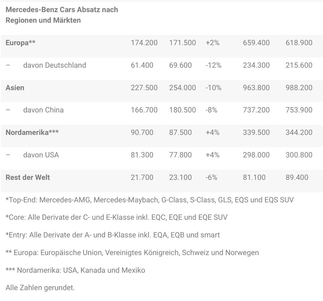Image resolution: width=323 pixels, height=301 pixels.
Task: Select the Asien row heading
Action: click(15, 88)
